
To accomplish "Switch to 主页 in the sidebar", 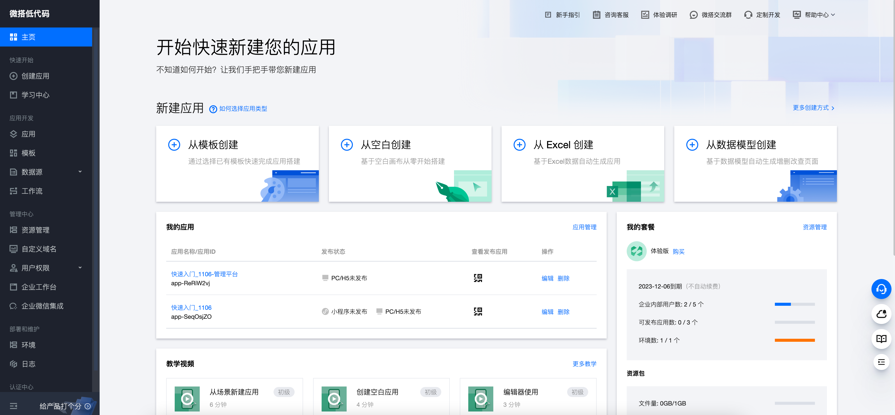I will click(29, 37).
